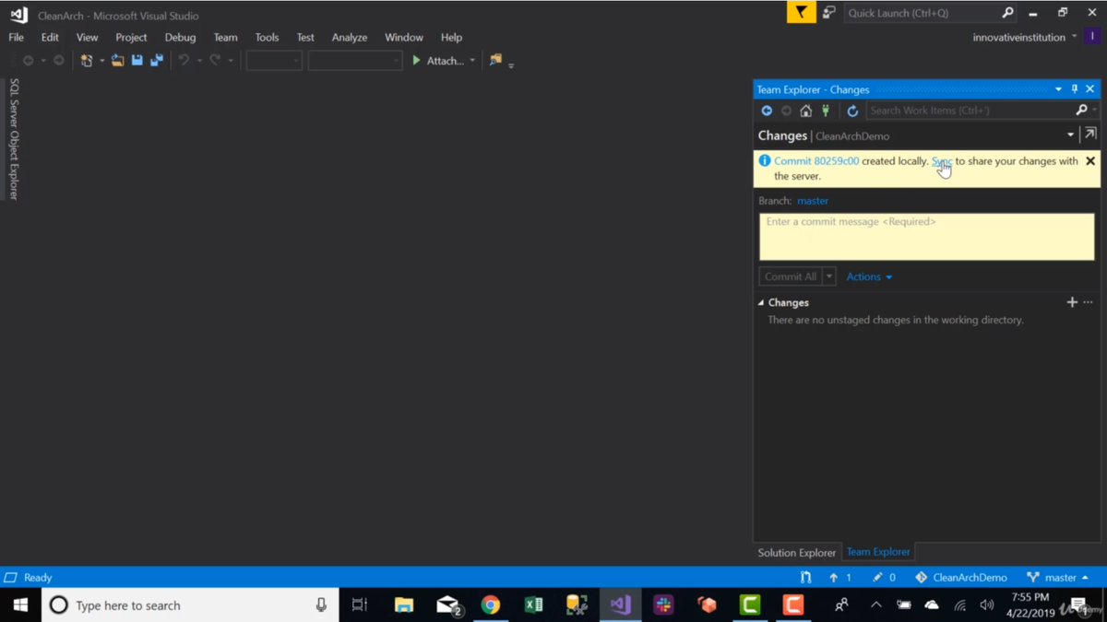Open the Edit menu
The height and width of the screenshot is (622, 1107).
tap(50, 38)
